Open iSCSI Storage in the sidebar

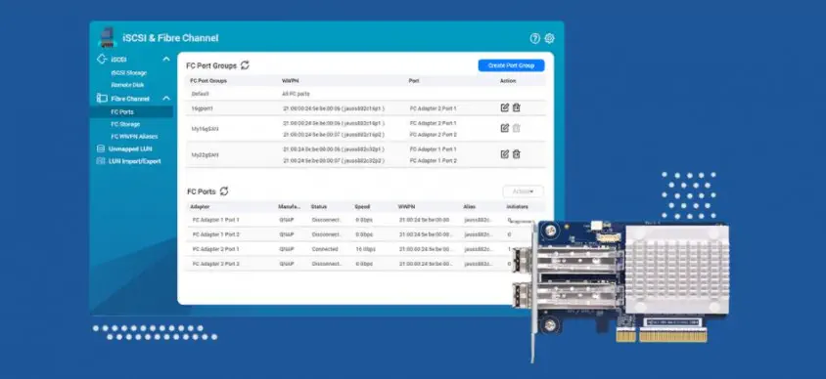click(x=128, y=73)
